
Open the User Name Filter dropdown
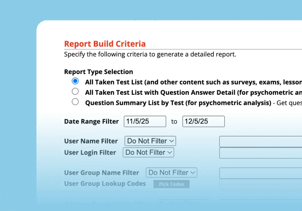click(x=150, y=141)
